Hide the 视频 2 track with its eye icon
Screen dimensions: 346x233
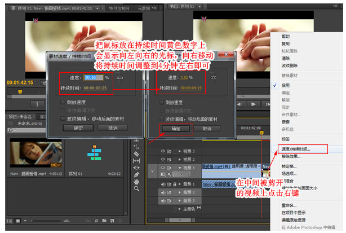coord(163,159)
